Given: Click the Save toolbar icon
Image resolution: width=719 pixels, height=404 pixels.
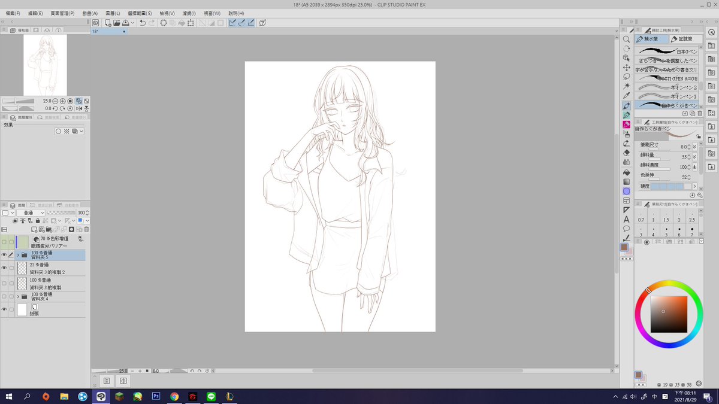Looking at the screenshot, I should 125,23.
